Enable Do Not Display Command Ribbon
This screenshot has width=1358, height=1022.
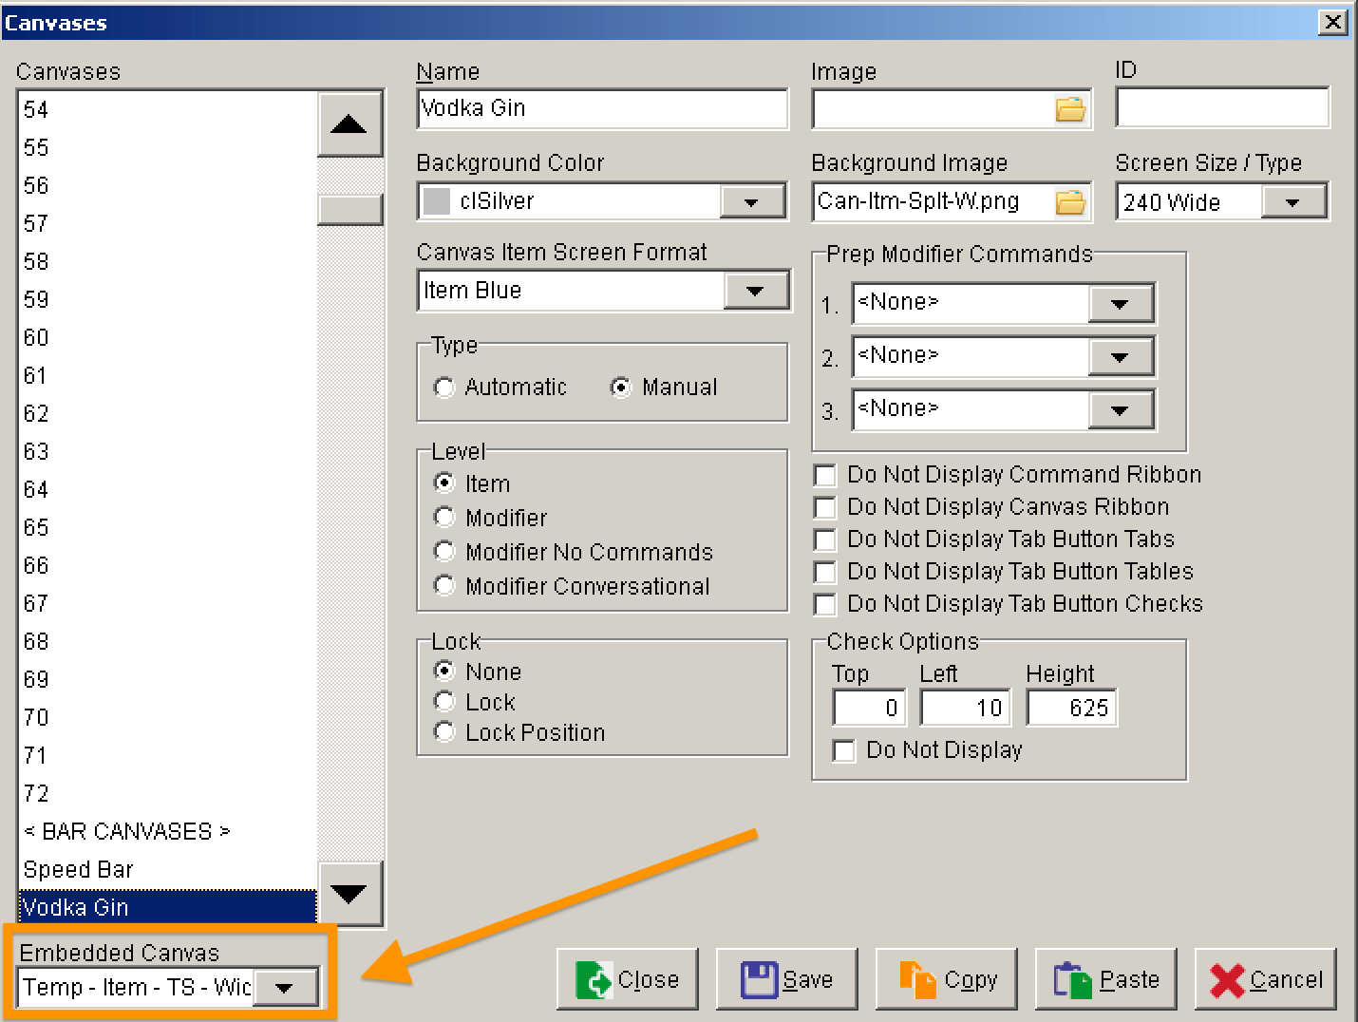[824, 475]
